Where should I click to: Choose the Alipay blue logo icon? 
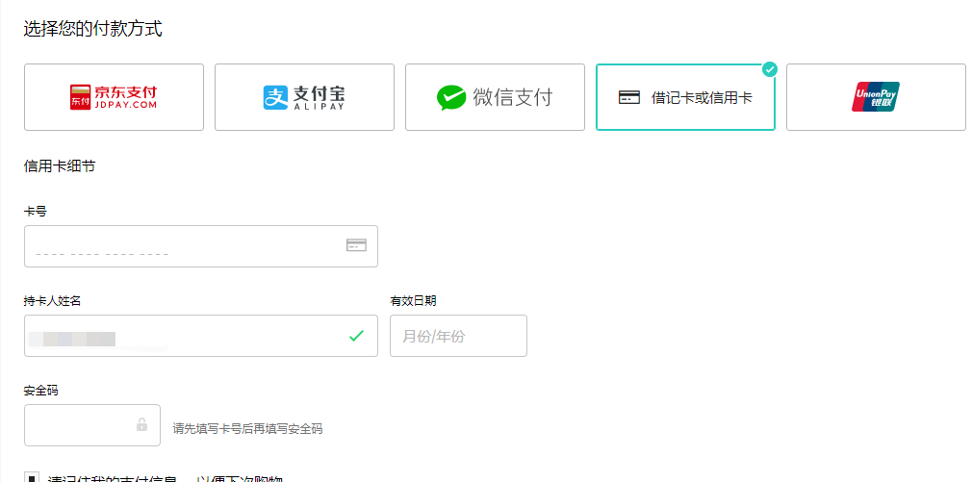(276, 97)
